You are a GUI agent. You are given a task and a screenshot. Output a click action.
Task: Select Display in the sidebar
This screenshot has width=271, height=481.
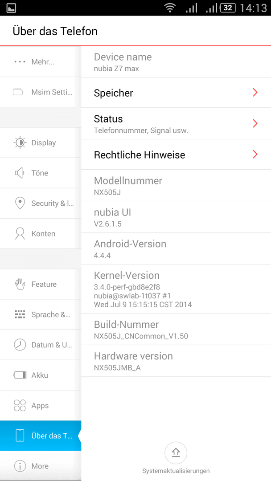point(41,143)
